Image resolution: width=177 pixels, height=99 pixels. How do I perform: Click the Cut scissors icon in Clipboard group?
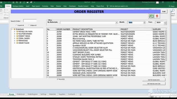(5, 10)
